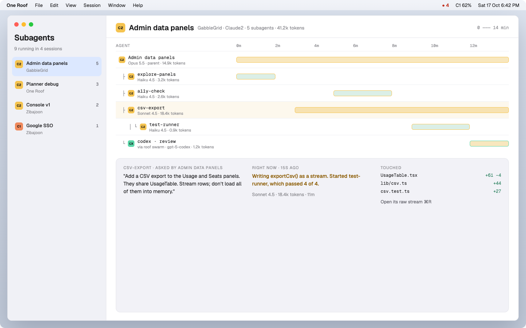Click the C2 badge of the a11y-check agent
Image resolution: width=526 pixels, height=328 pixels.
point(131,93)
